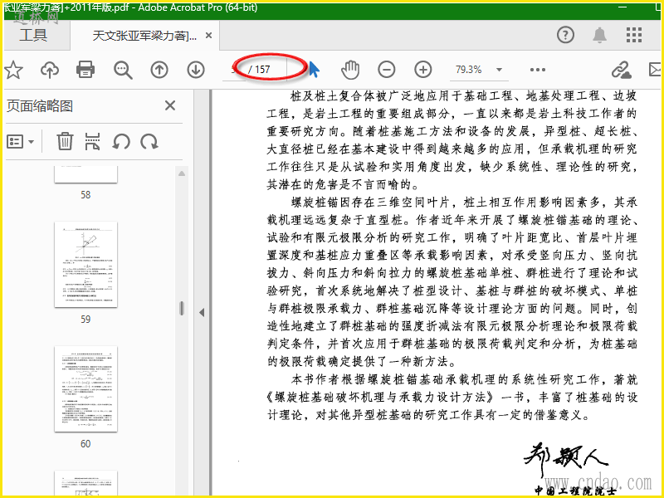Add the document to starred with the star icon
The image size is (664, 498).
coord(13,70)
